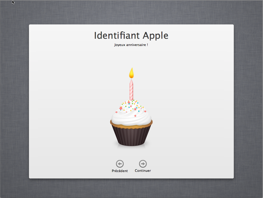The image size is (263, 198).
Task: Click the Continuer text label
Action: click(x=143, y=171)
